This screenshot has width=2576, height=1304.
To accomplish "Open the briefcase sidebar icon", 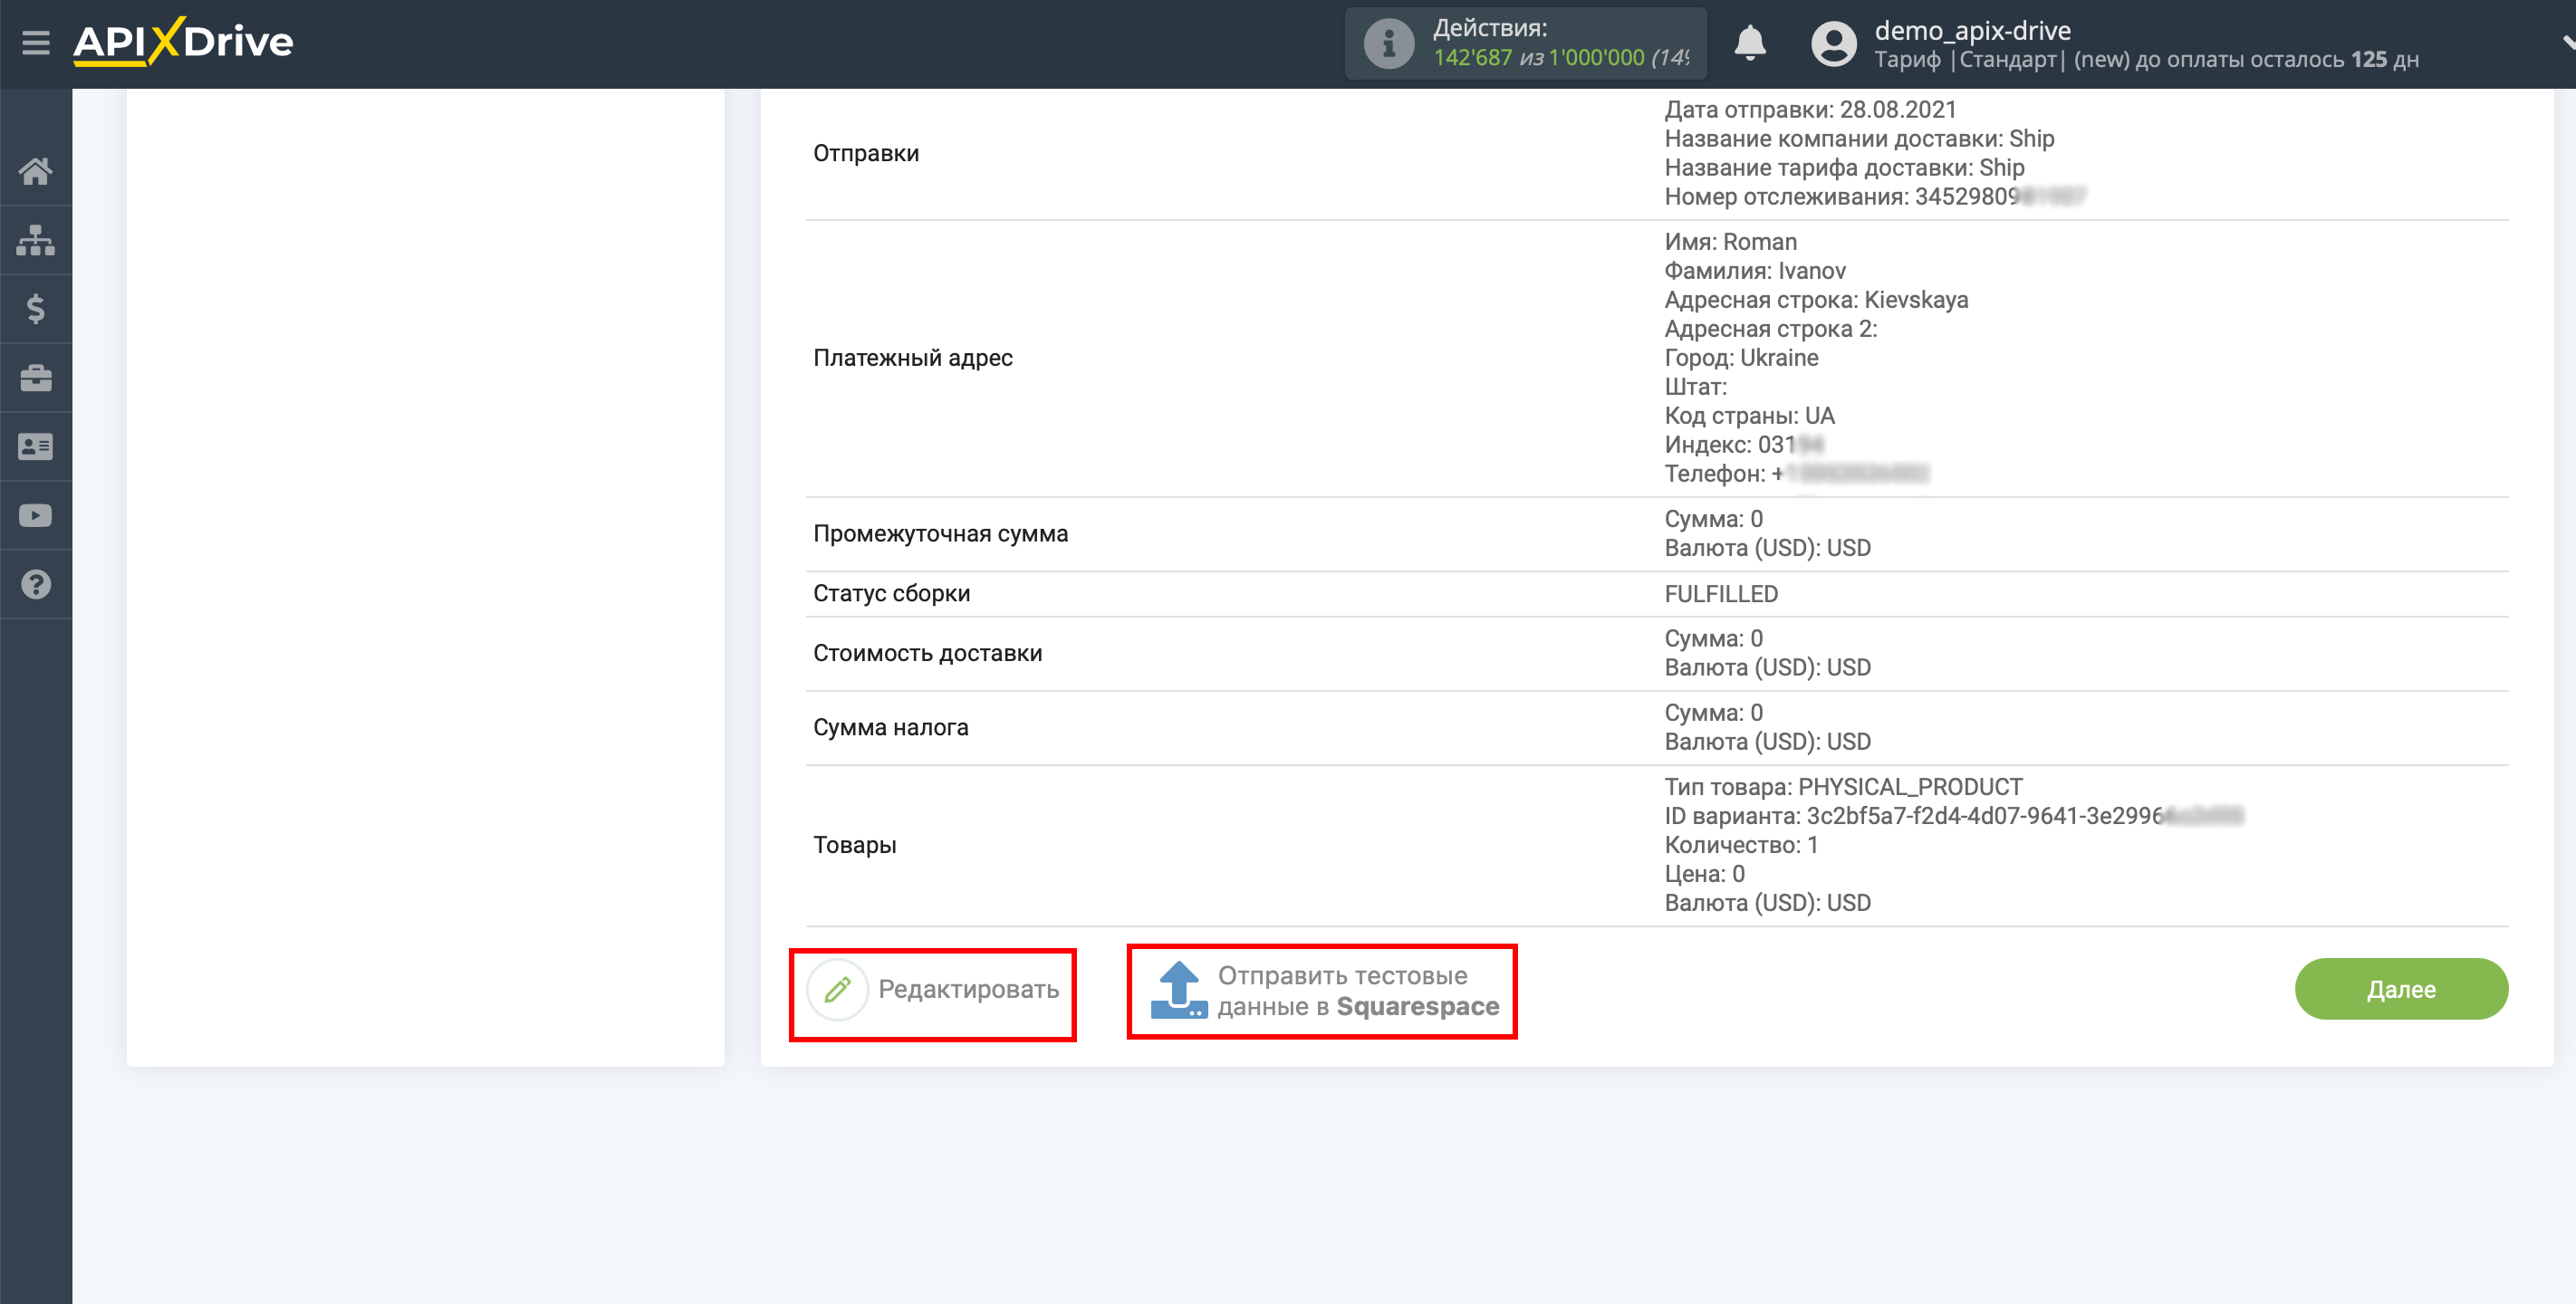I will [x=36, y=378].
